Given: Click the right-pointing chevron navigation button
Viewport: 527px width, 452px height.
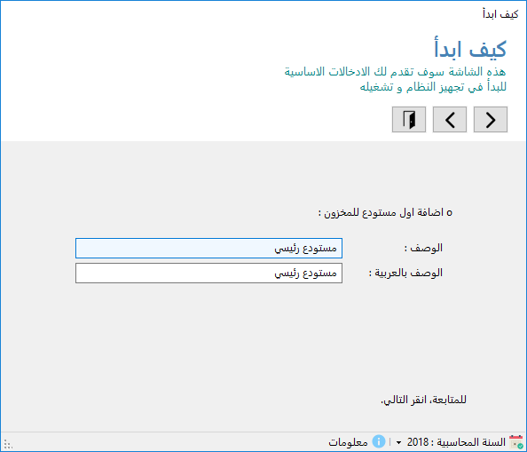Looking at the screenshot, I should pyautogui.click(x=491, y=120).
